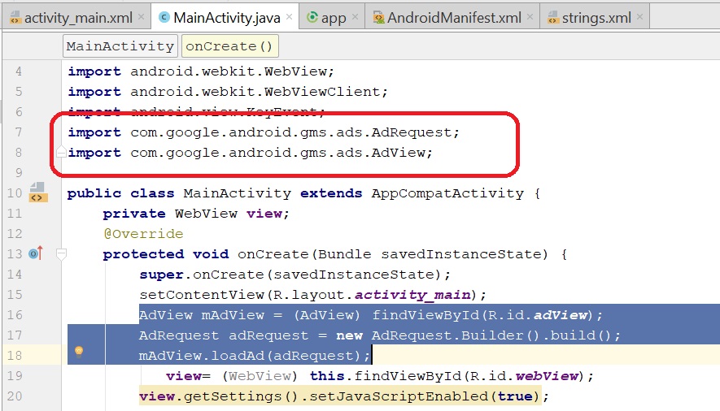Click R.id.webView on line 19
The image size is (720, 411).
point(526,376)
